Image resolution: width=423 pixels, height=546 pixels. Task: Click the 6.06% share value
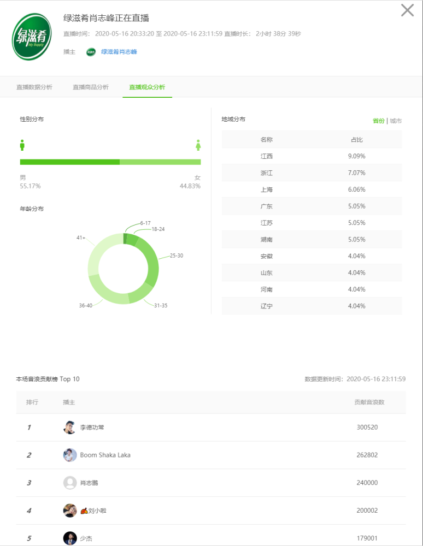tap(357, 189)
